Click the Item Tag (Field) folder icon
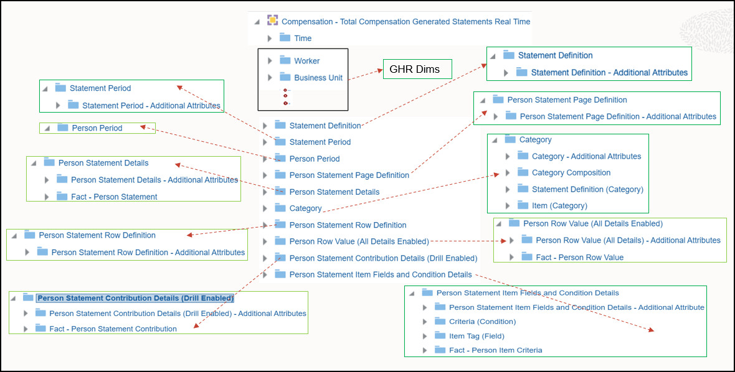The height and width of the screenshot is (372, 735). [x=440, y=335]
